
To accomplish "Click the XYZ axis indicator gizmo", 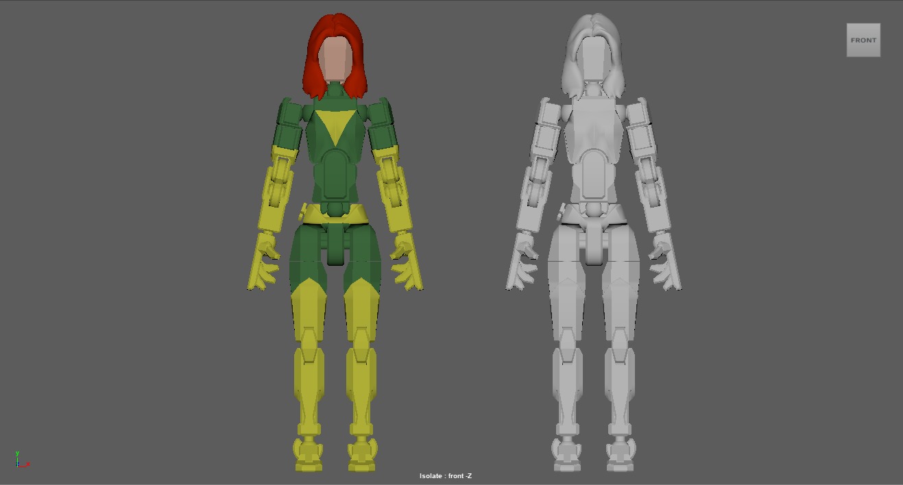I will [x=21, y=460].
